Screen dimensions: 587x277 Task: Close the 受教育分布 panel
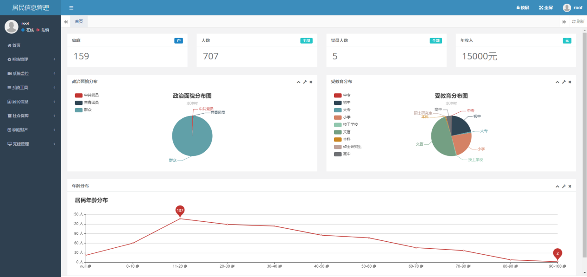click(x=570, y=82)
